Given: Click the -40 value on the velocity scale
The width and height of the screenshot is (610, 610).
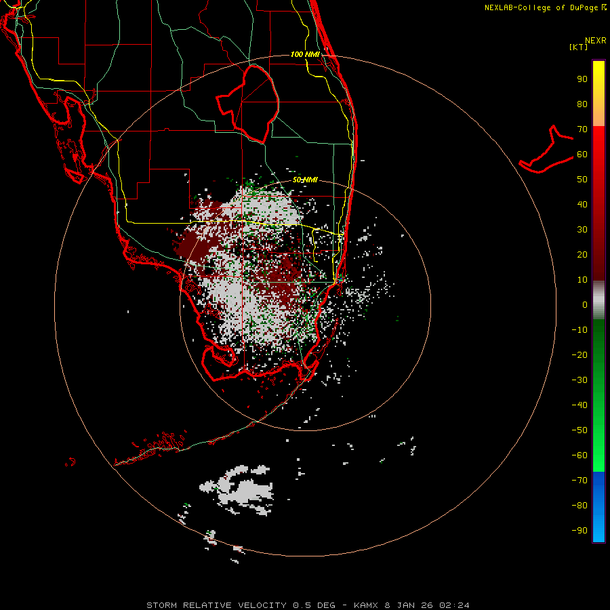Looking at the screenshot, I should 579,405.
